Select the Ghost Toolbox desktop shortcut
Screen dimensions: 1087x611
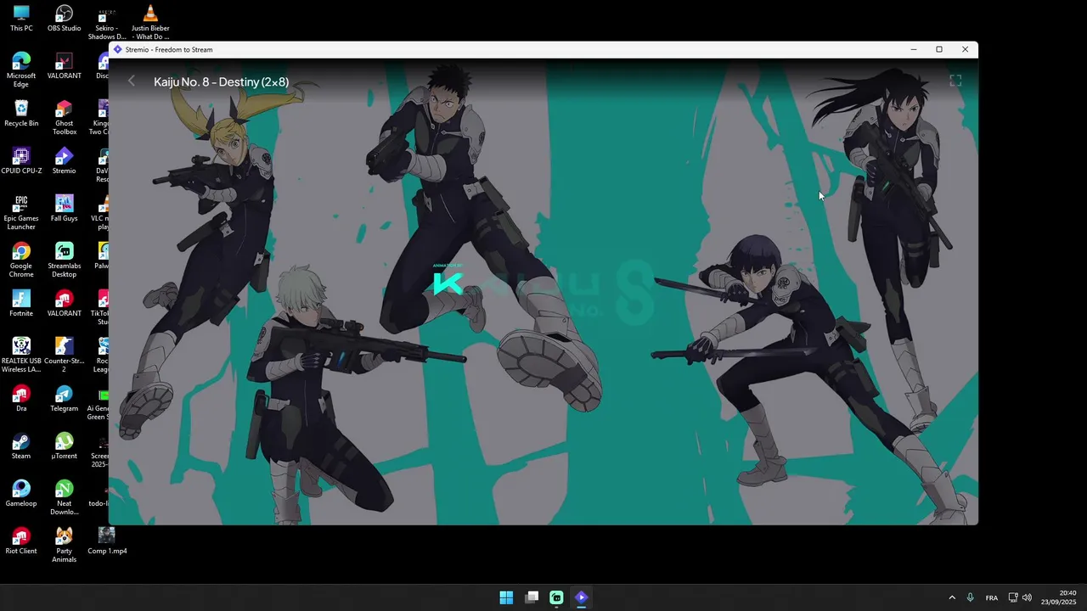pyautogui.click(x=64, y=118)
